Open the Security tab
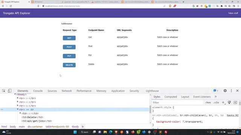This screenshot has width=241, height=135. pos(134,91)
